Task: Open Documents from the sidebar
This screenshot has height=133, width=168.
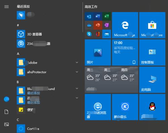Action: coord(6,112)
